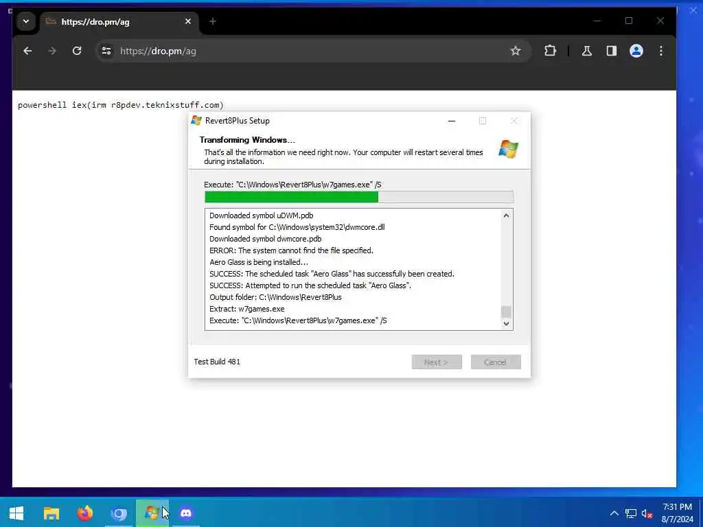
Task: Reload the dro.pm page
Action: coord(77,51)
